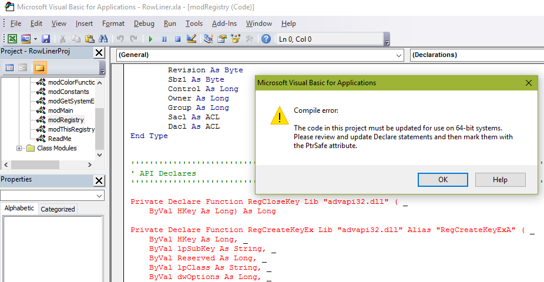Open the Add-Ins menu

coord(224,23)
